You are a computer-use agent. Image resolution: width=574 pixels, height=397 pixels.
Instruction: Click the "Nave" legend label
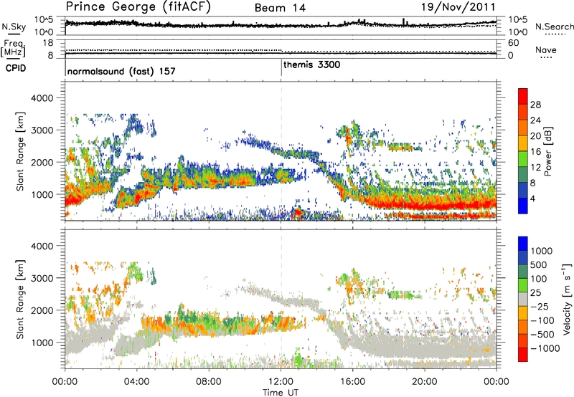click(546, 50)
